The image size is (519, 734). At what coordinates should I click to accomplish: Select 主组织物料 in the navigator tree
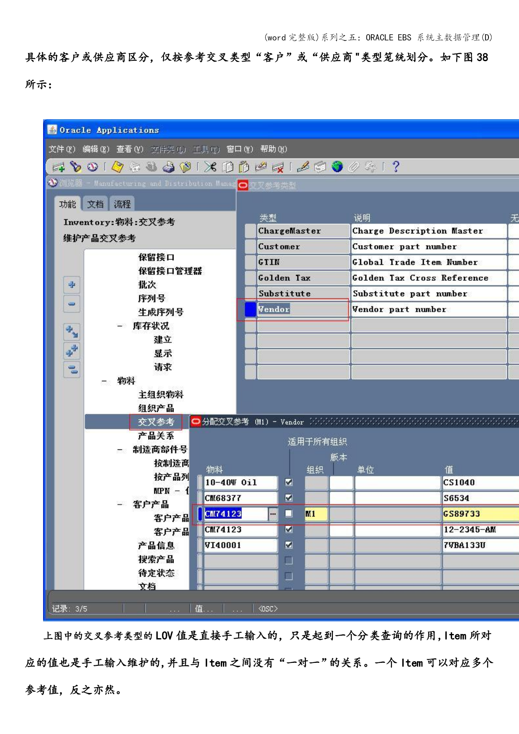click(x=161, y=395)
